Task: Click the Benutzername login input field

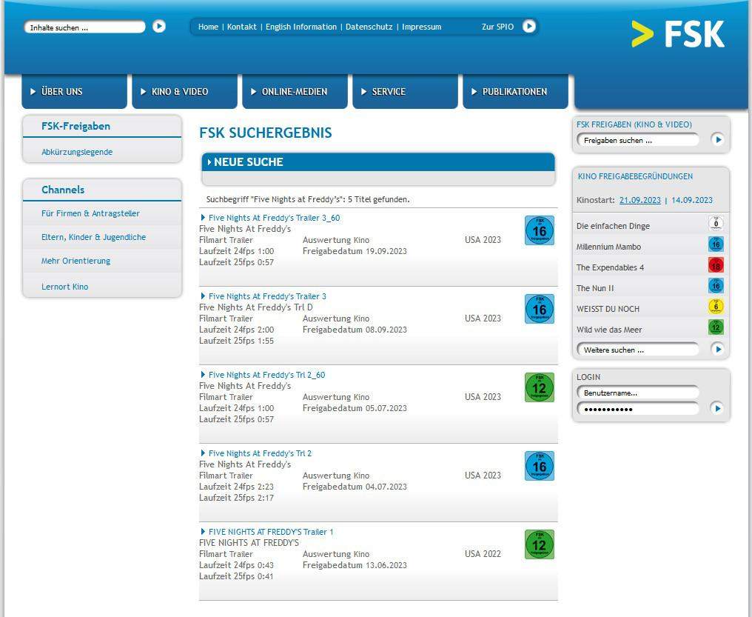Action: [x=637, y=393]
